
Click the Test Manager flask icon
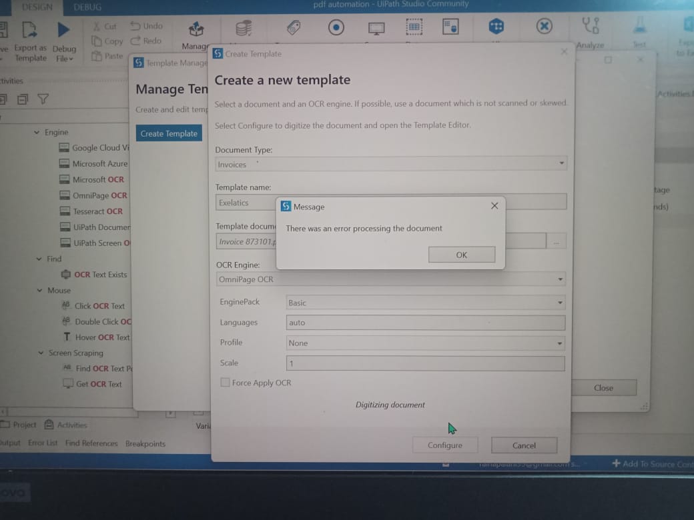[639, 25]
